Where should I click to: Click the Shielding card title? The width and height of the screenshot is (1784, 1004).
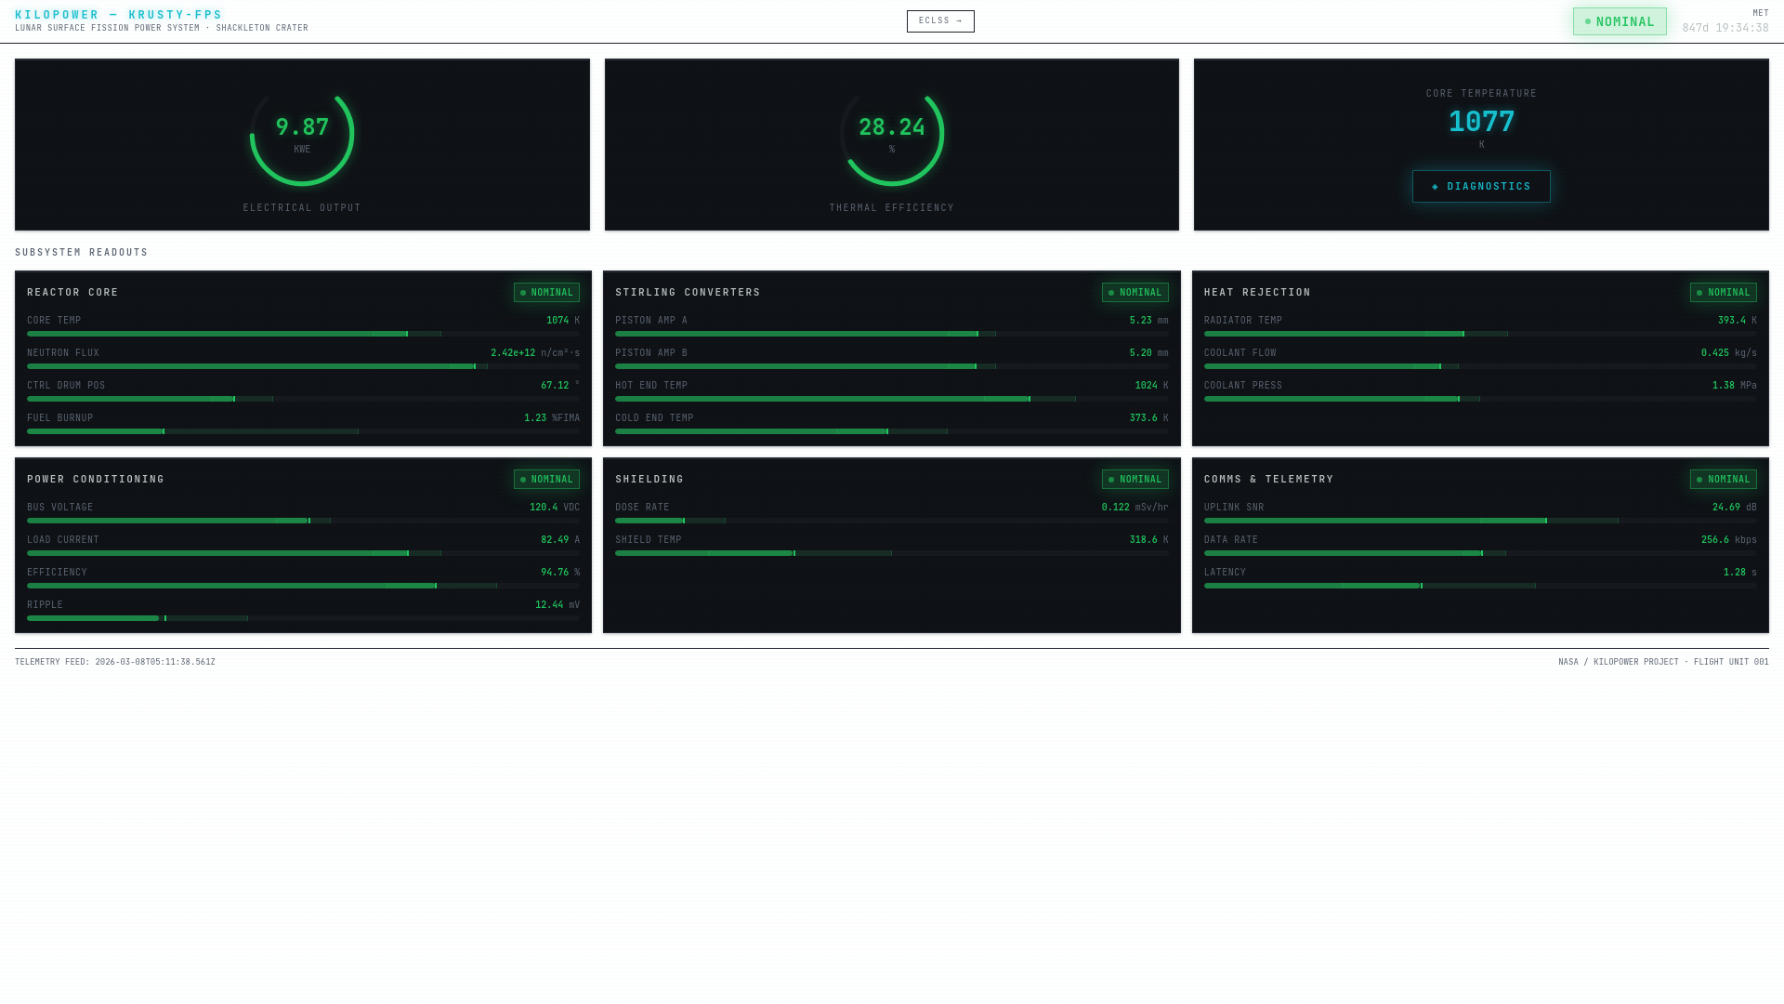(x=649, y=480)
